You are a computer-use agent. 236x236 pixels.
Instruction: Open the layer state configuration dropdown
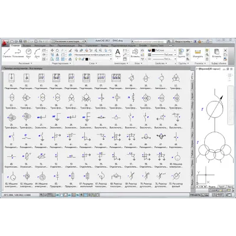pos(93,55)
